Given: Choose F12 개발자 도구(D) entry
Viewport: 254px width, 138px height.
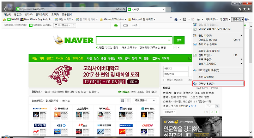Looking at the screenshot, I should [x=218, y=70].
